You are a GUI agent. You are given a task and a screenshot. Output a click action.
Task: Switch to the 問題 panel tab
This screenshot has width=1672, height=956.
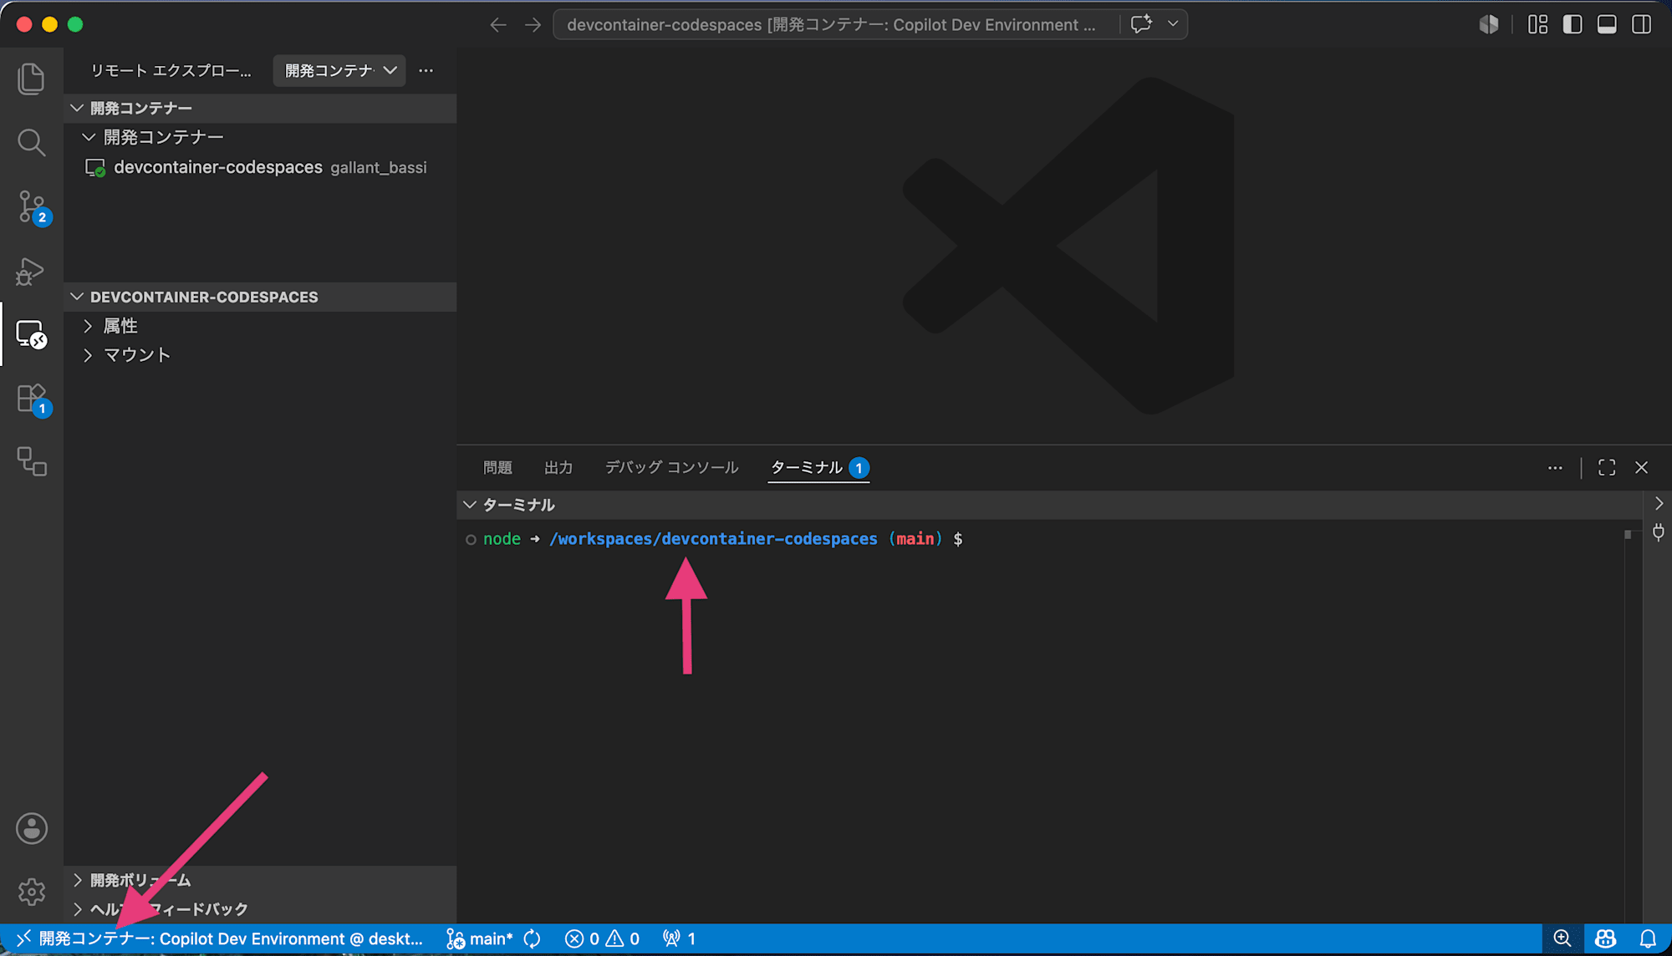coord(497,467)
